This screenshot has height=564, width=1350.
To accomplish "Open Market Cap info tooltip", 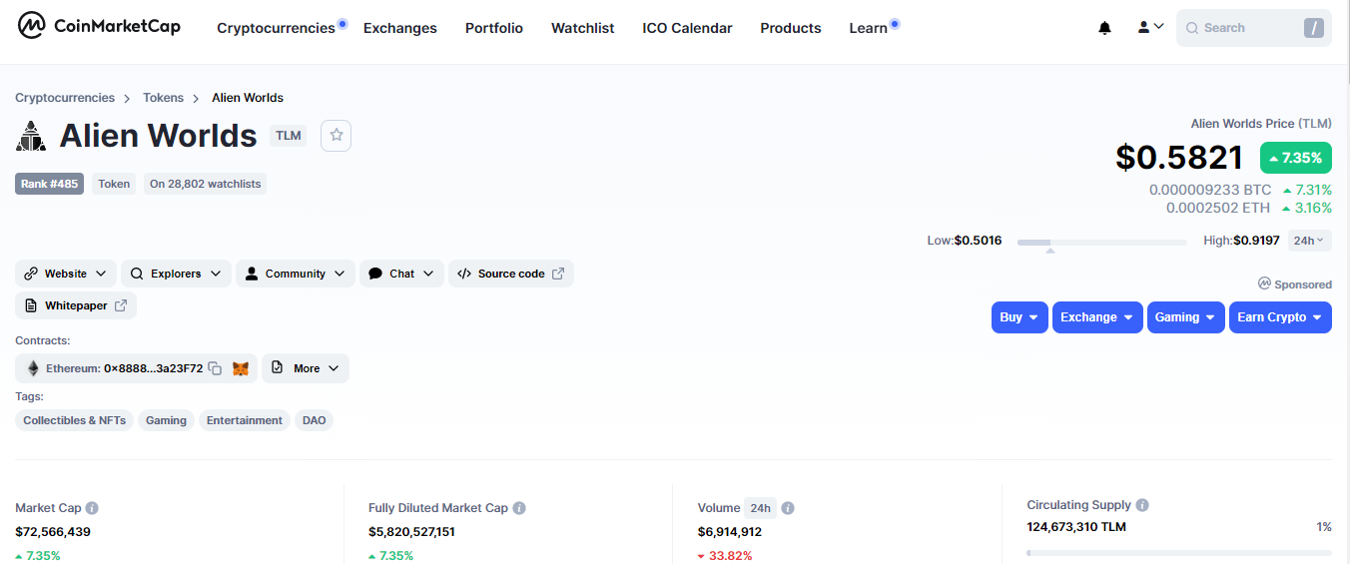I will pyautogui.click(x=92, y=508).
